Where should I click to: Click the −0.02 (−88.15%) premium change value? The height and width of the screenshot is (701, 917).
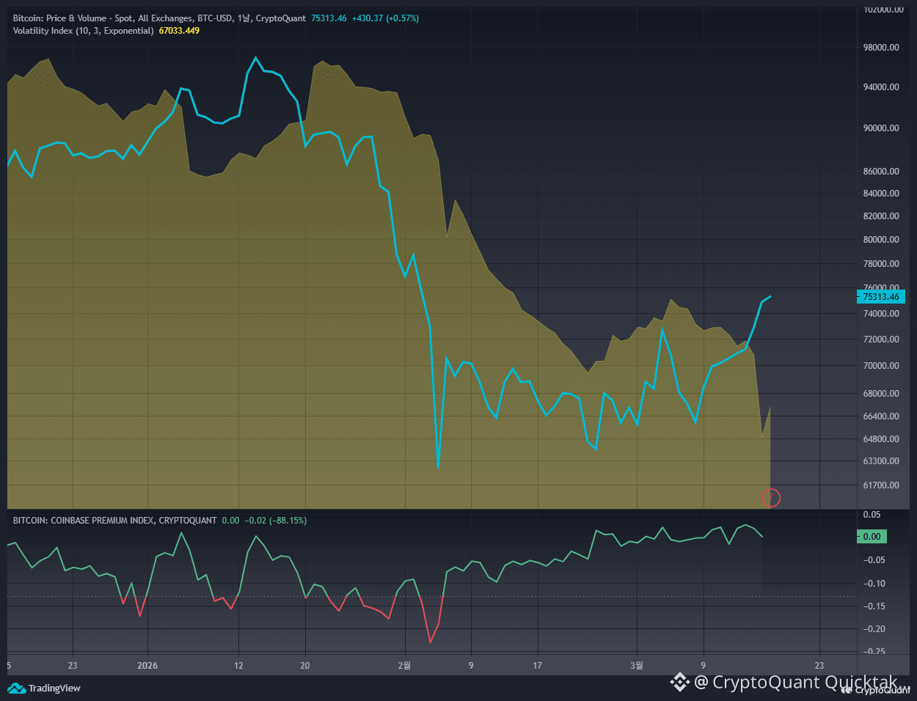275,521
